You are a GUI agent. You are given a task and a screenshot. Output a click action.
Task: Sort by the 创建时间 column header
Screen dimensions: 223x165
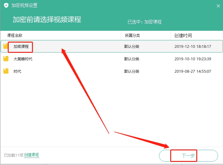183,36
